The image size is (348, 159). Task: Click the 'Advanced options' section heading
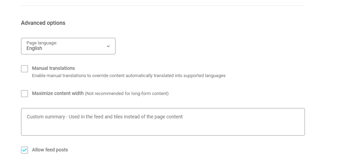[x=43, y=23]
